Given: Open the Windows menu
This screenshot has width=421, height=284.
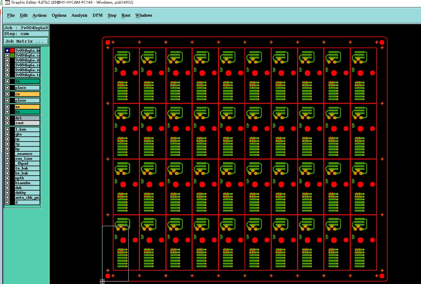Looking at the screenshot, I should coord(144,15).
